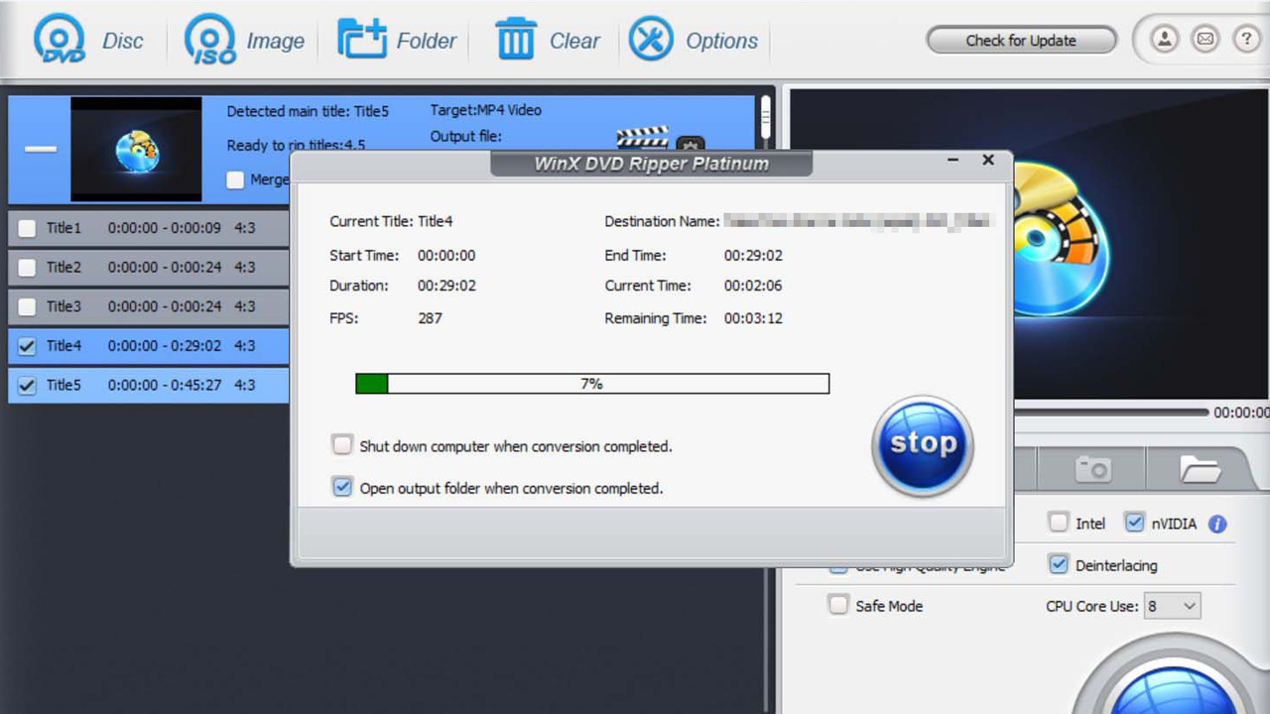Click Title2 time range 0:00:00 - 0:00:24

[165, 268]
